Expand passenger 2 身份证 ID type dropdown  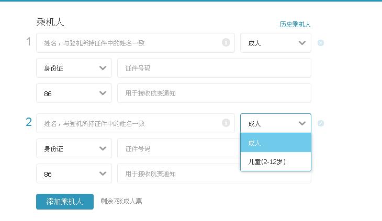point(74,148)
